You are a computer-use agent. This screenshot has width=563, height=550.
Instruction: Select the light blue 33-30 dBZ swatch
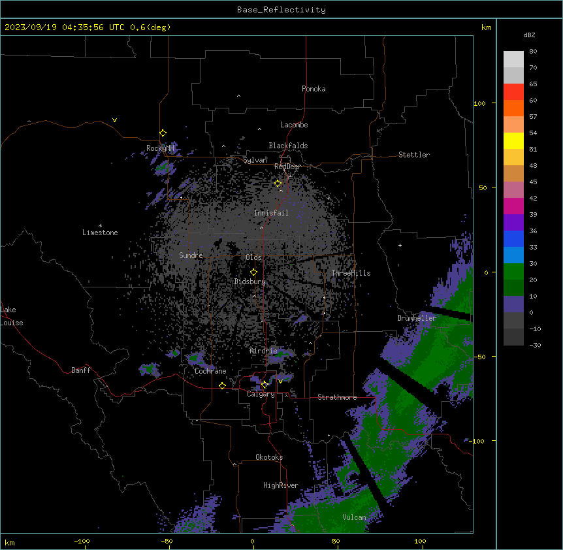tap(513, 255)
